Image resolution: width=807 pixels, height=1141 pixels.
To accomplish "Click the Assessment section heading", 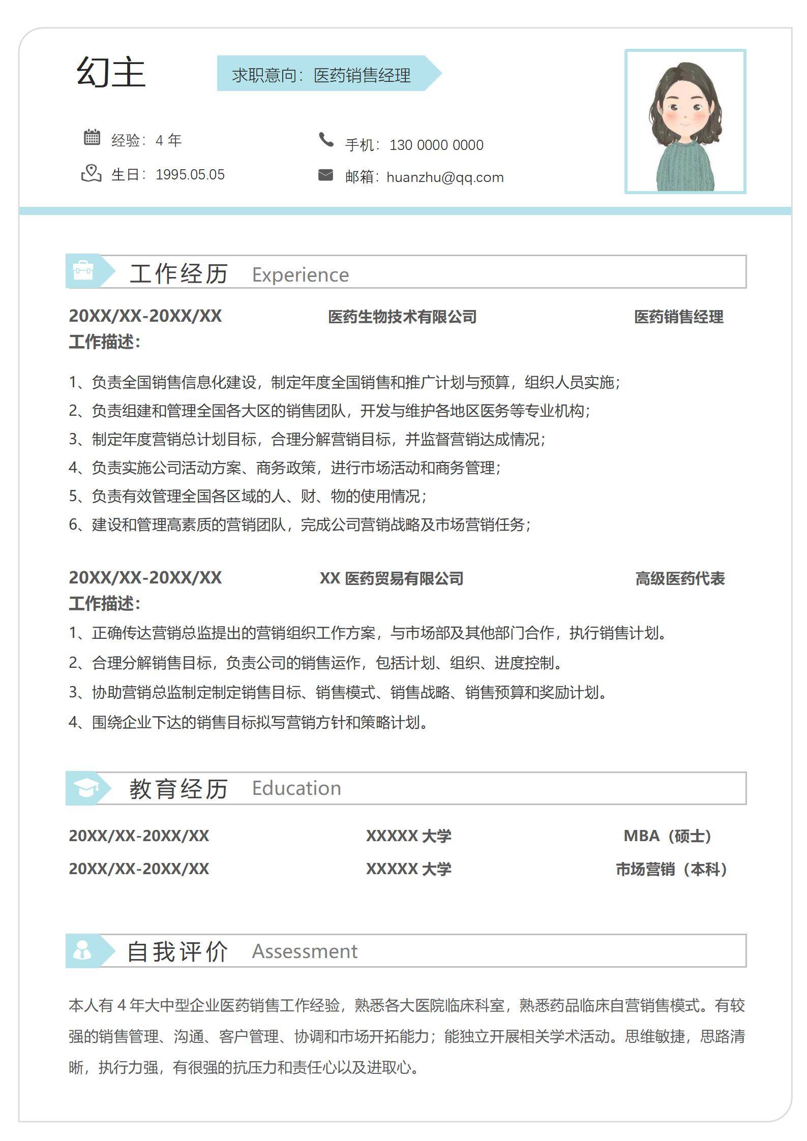I will point(305,951).
